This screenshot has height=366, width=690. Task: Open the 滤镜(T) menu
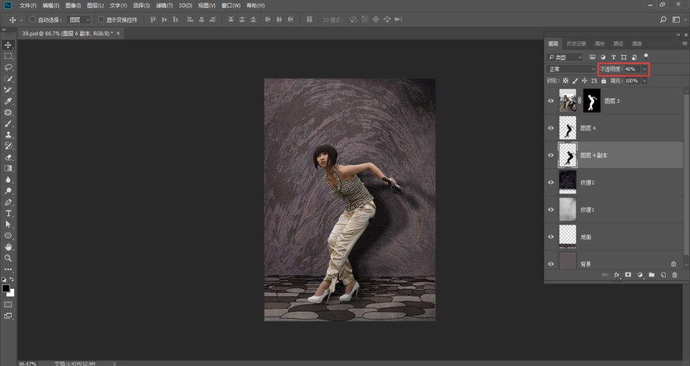pos(164,5)
